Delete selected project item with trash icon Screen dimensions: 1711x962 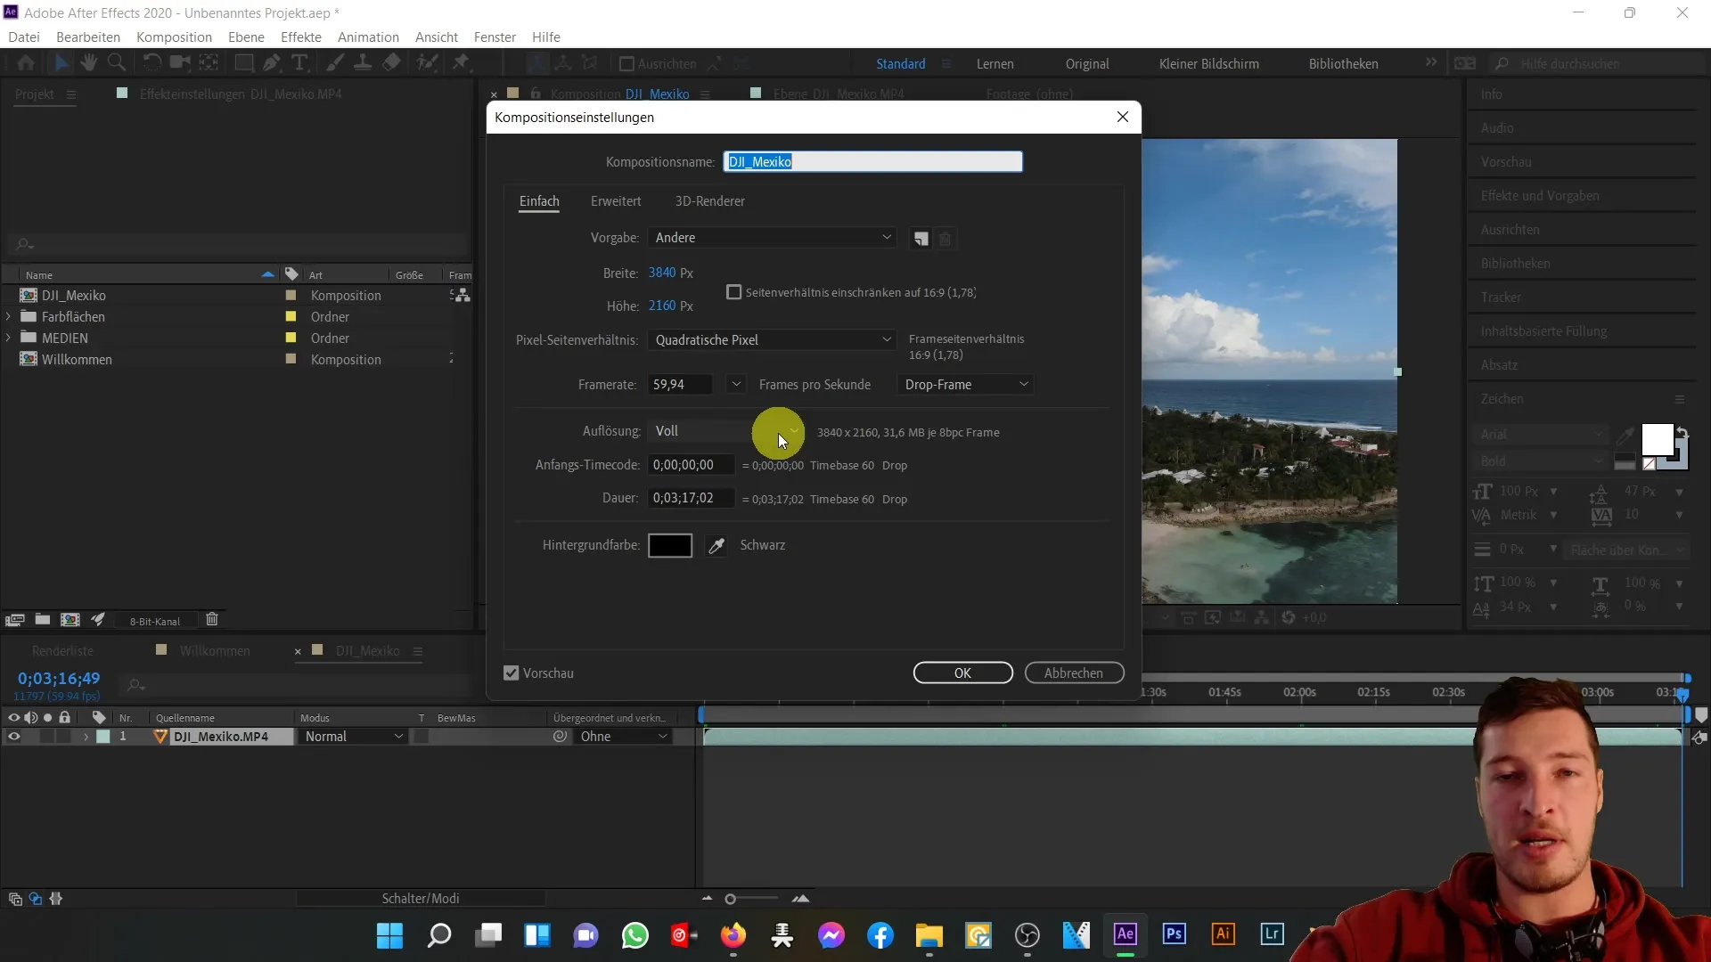(x=212, y=620)
